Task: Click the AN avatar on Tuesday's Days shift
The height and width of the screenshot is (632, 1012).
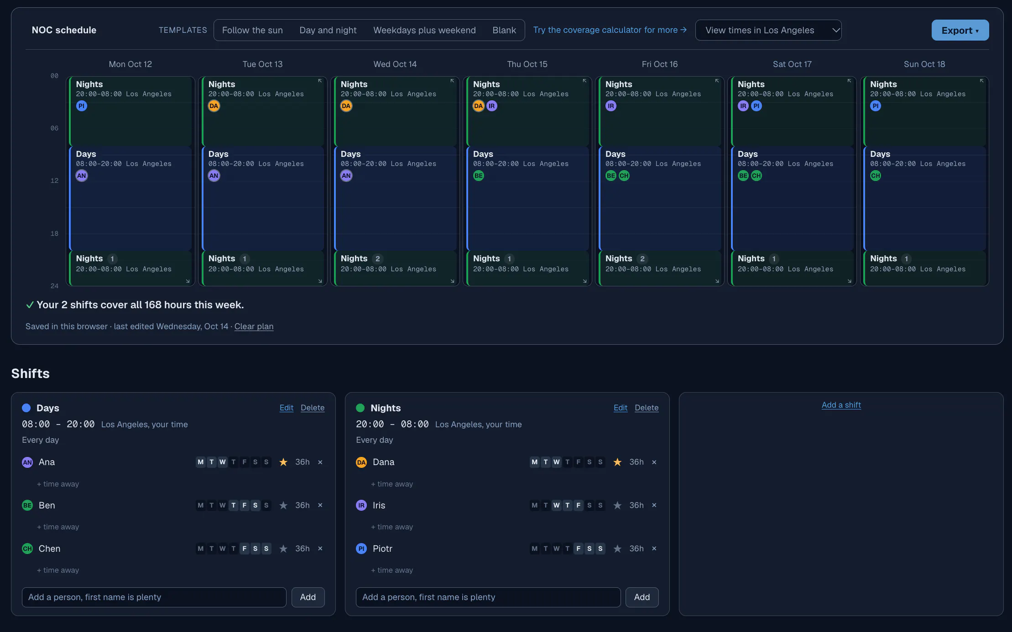Action: [214, 176]
